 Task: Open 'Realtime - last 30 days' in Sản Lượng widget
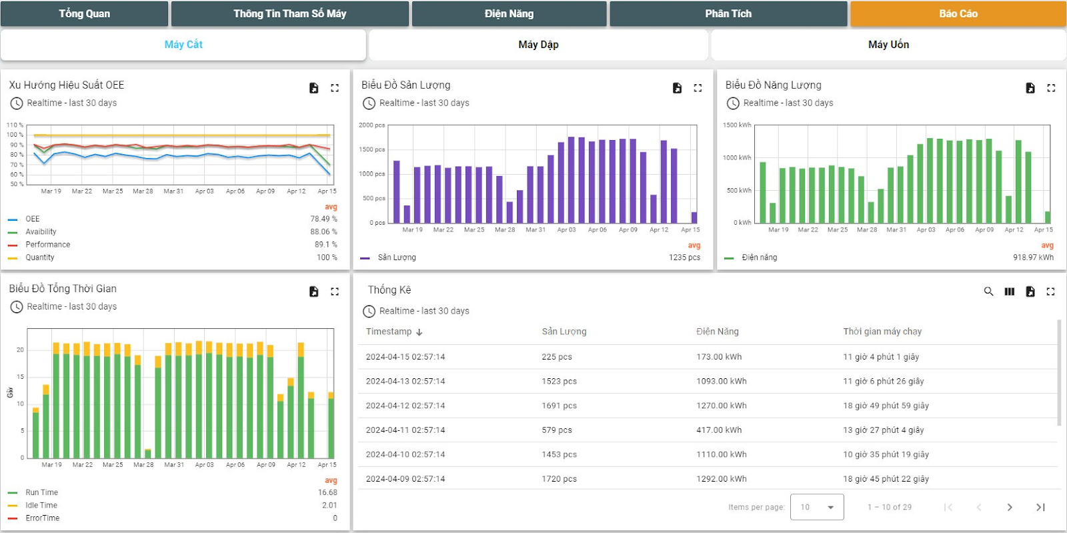(x=424, y=103)
